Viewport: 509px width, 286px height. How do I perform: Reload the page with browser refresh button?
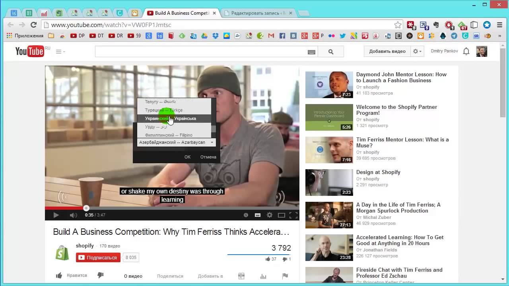click(34, 25)
